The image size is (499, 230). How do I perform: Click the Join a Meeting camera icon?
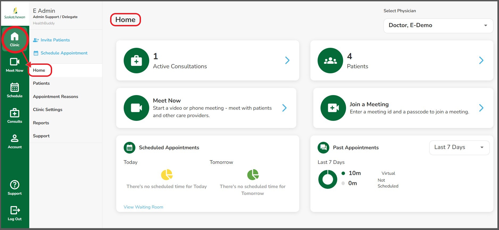(x=333, y=108)
